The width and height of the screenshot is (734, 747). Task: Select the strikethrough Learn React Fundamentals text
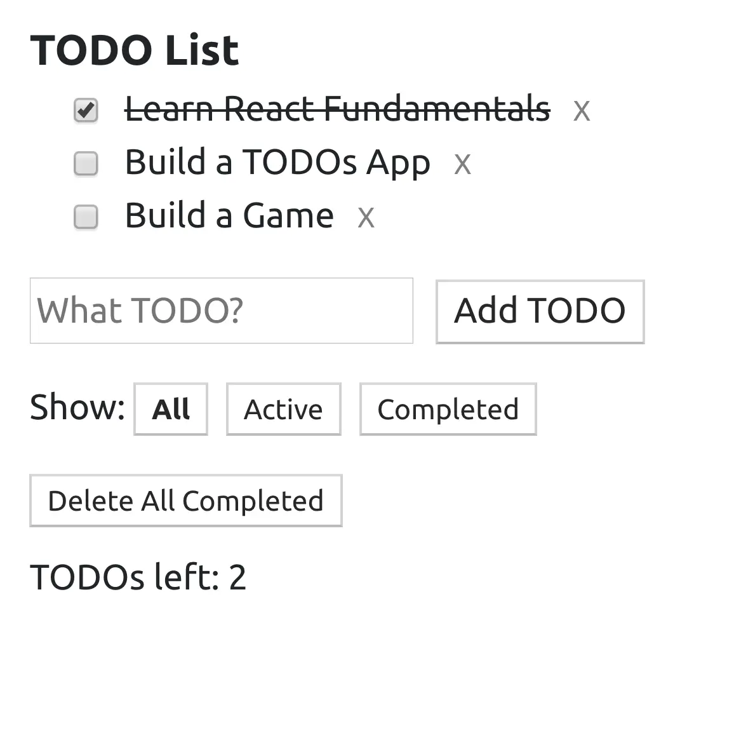point(338,109)
